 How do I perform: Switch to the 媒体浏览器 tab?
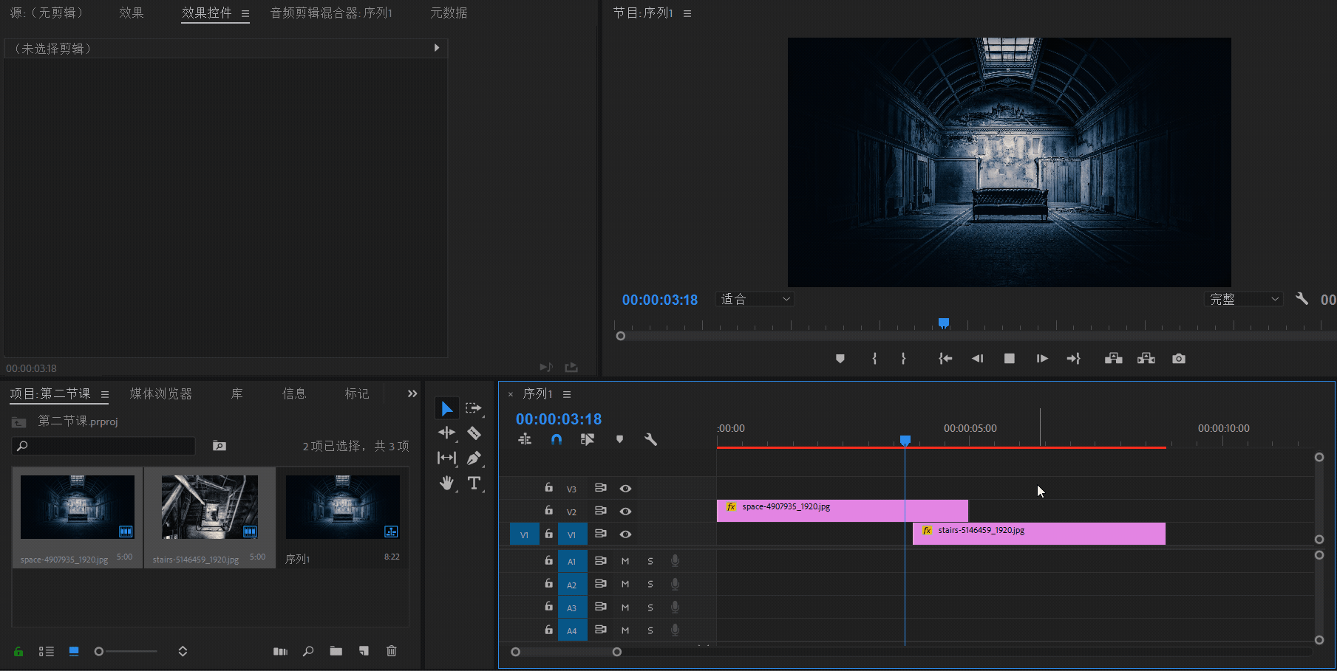161,394
